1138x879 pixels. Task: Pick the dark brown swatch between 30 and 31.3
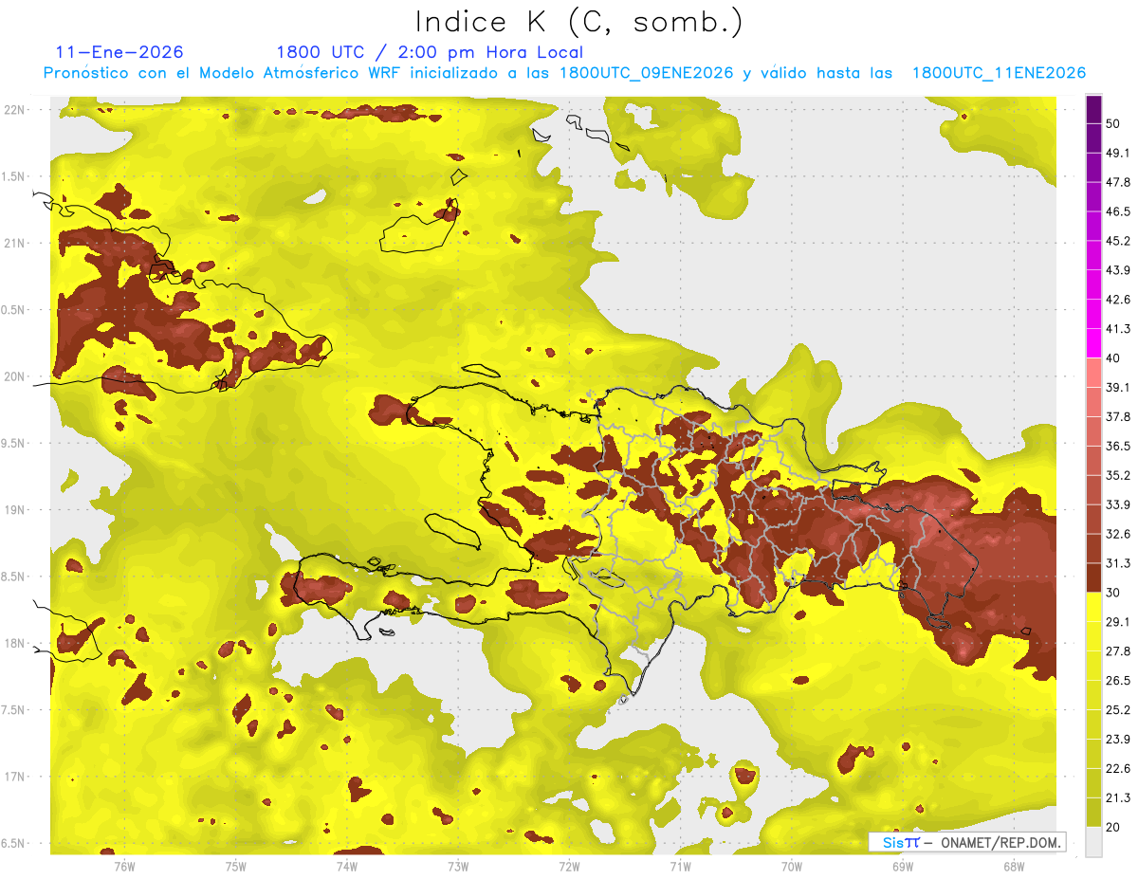click(x=1093, y=577)
